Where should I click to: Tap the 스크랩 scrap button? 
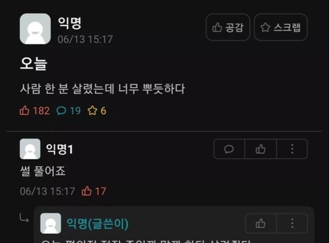281,27
